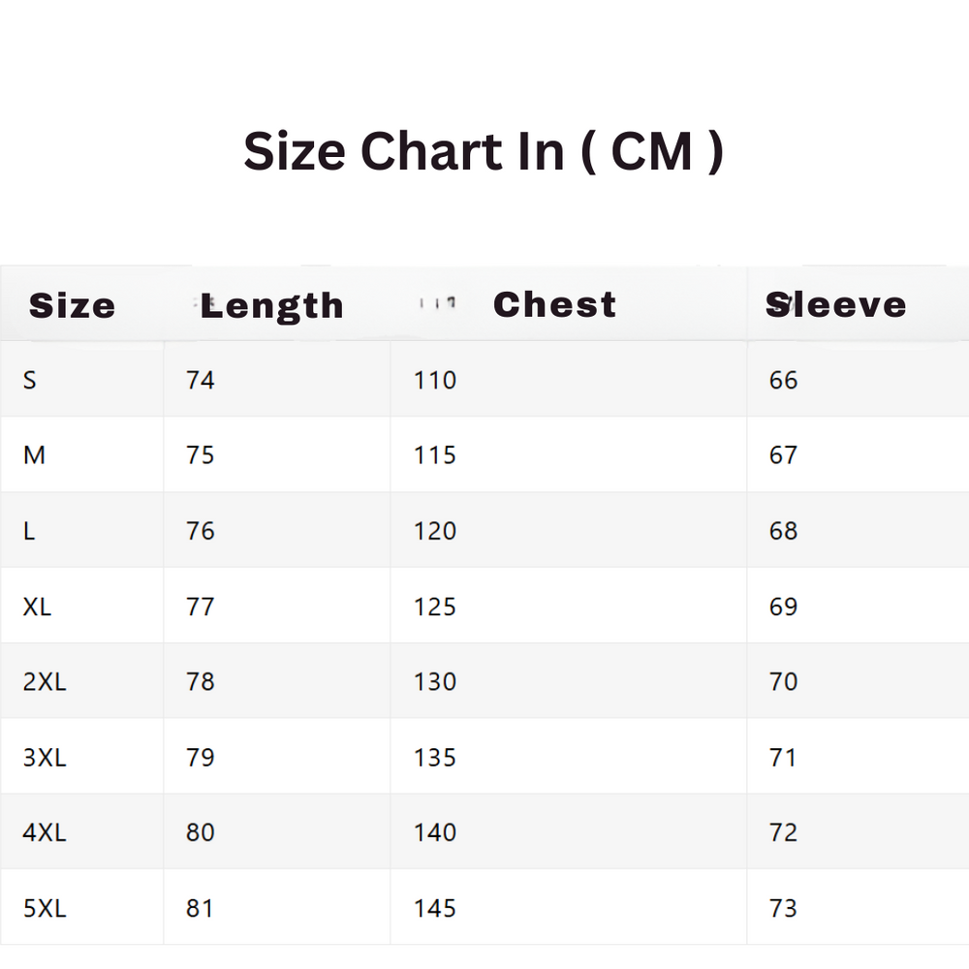
Task: Click the M size row label
Action: (34, 455)
